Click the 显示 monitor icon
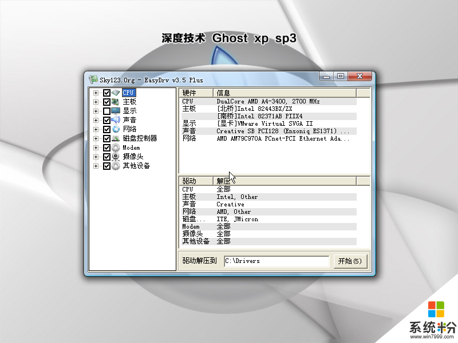 point(116,111)
